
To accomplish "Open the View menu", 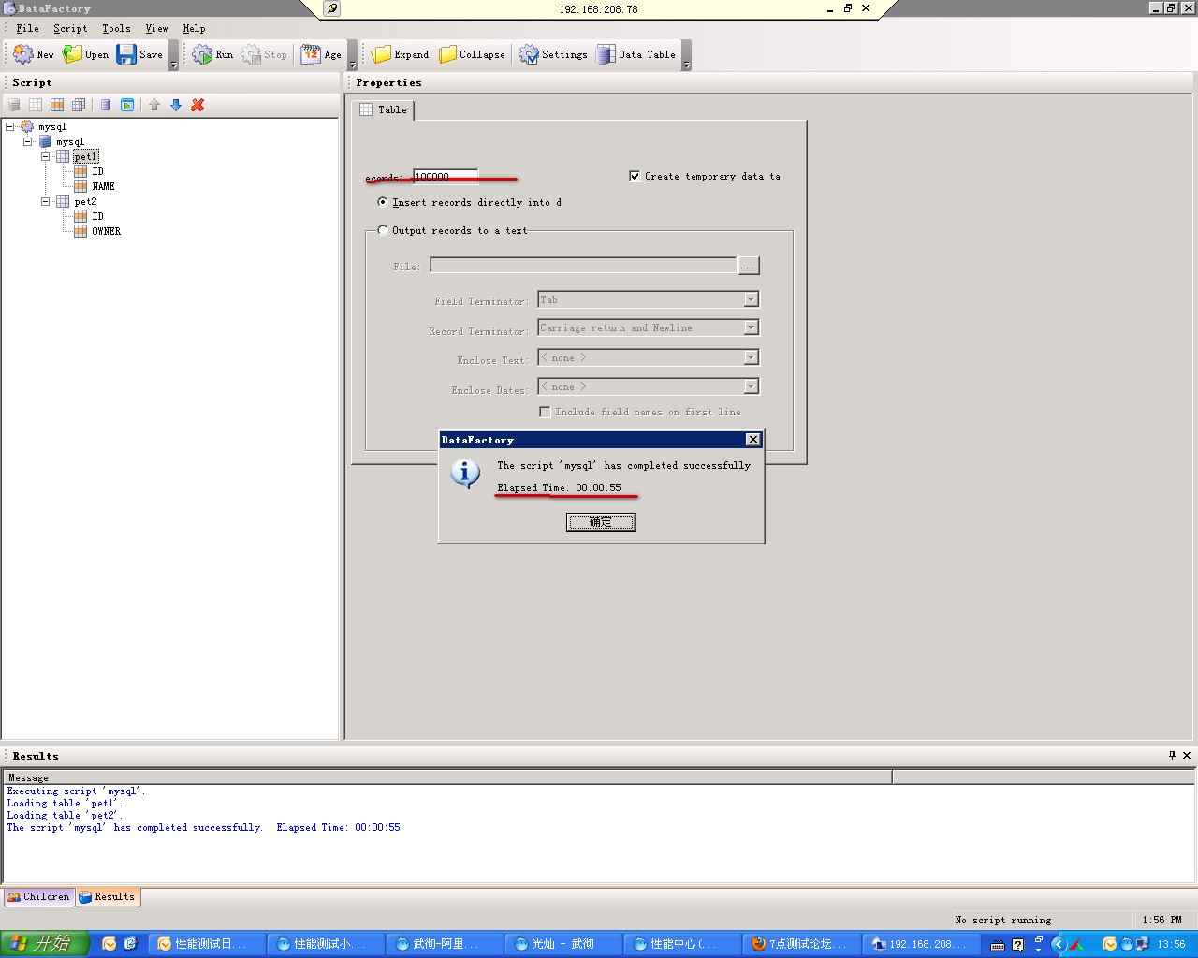I will coord(156,29).
